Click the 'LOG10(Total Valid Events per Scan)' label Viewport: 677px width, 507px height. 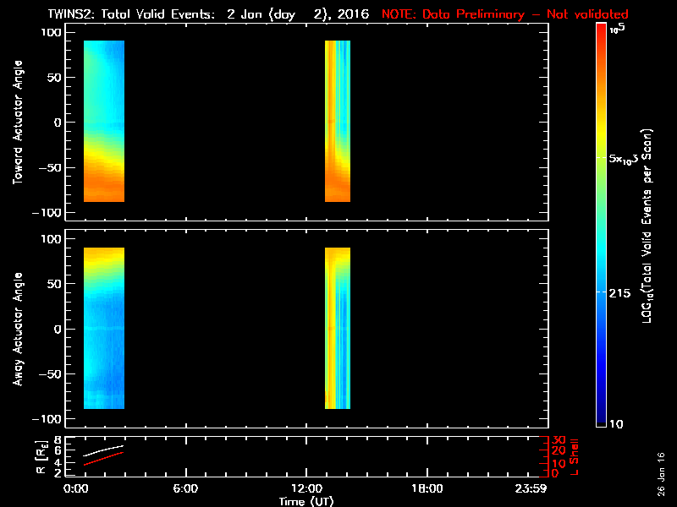[x=647, y=226]
